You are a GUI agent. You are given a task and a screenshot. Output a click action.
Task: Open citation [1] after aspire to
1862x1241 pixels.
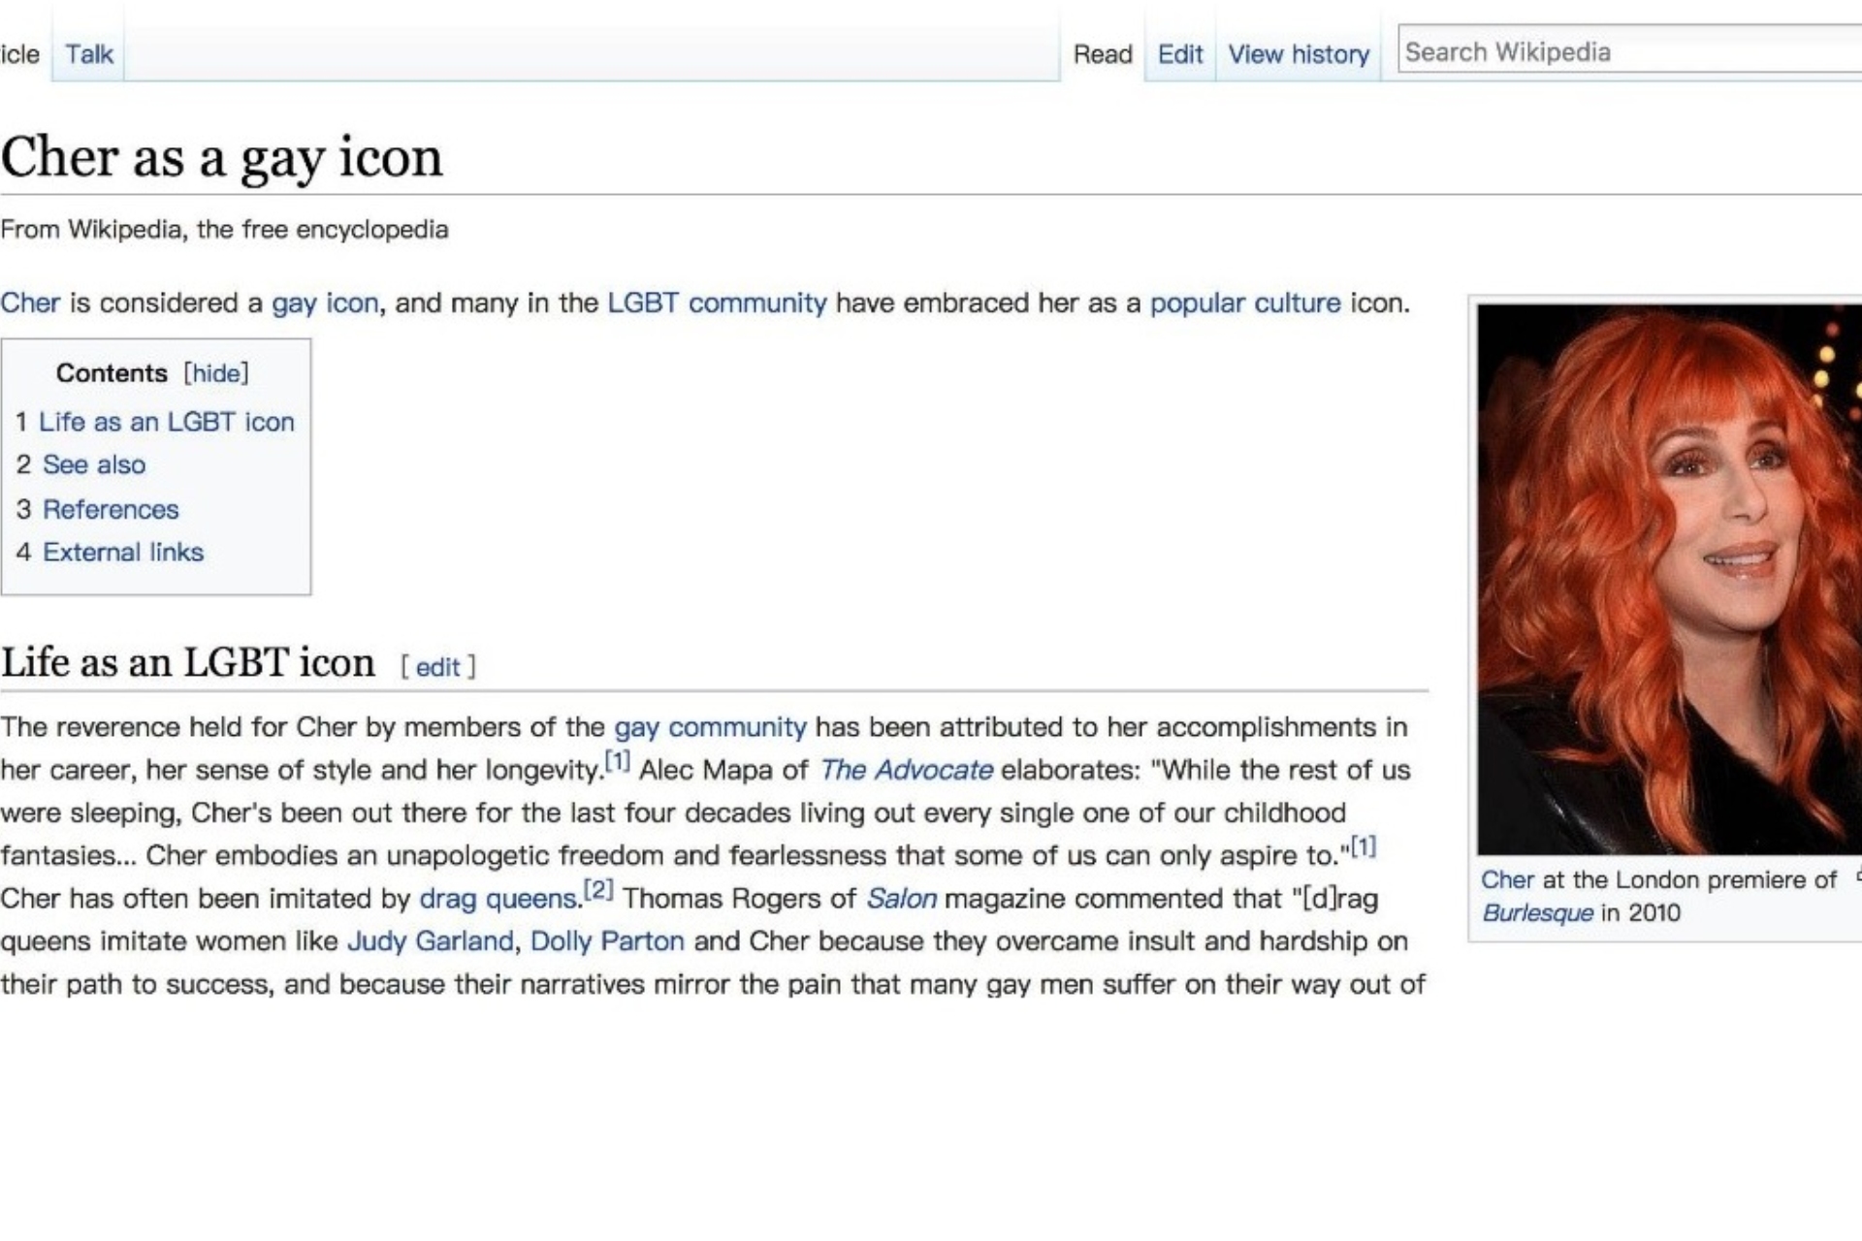click(1364, 846)
